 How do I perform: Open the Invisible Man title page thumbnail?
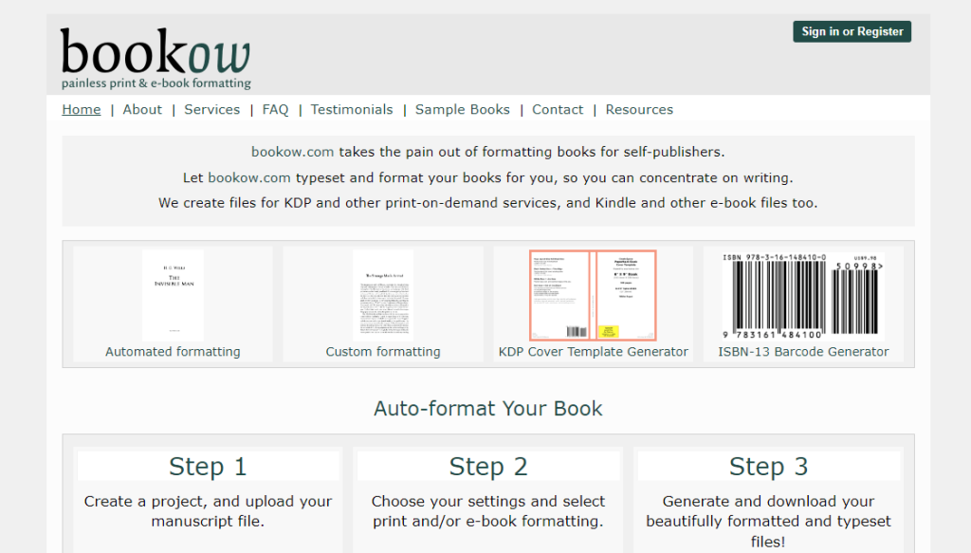pyautogui.click(x=173, y=295)
